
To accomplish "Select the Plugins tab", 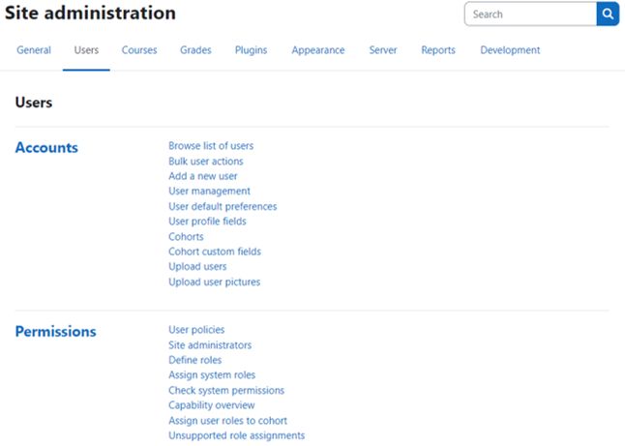I will click(x=251, y=50).
